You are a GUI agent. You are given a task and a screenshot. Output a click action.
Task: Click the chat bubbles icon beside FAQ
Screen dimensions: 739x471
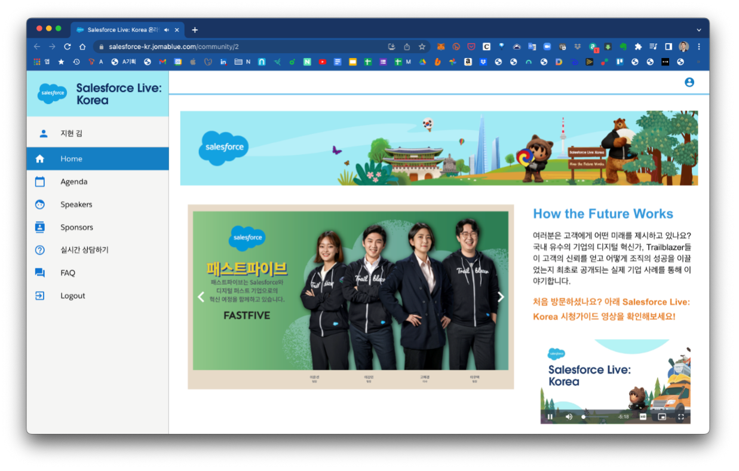40,273
